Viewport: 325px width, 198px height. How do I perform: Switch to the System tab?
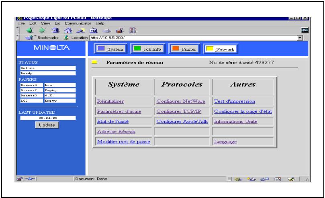[x=110, y=49]
